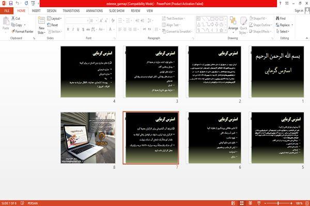Open the Text Direction dropdown

(174, 19)
